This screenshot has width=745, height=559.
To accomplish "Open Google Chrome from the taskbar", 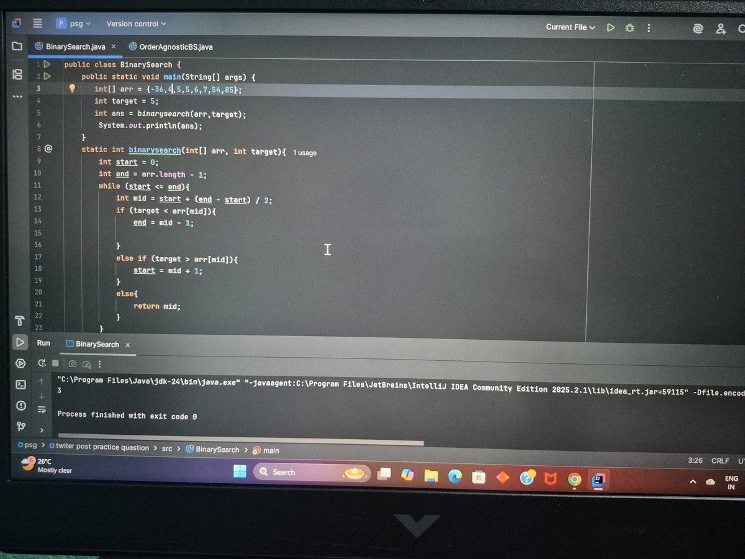I will point(574,479).
